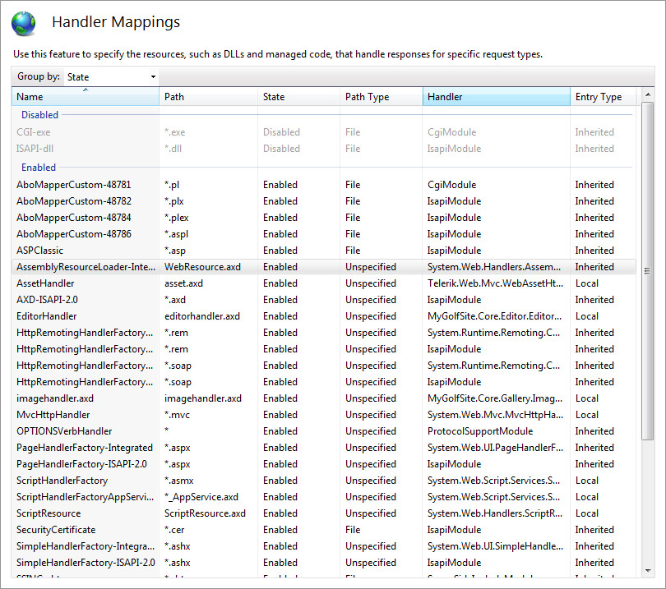Click the vertical scrollbar thumb
The height and width of the screenshot is (589, 666).
click(648, 271)
